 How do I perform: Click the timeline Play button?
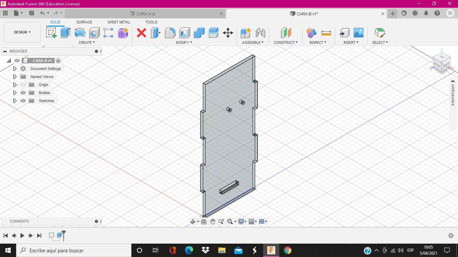[22, 236]
